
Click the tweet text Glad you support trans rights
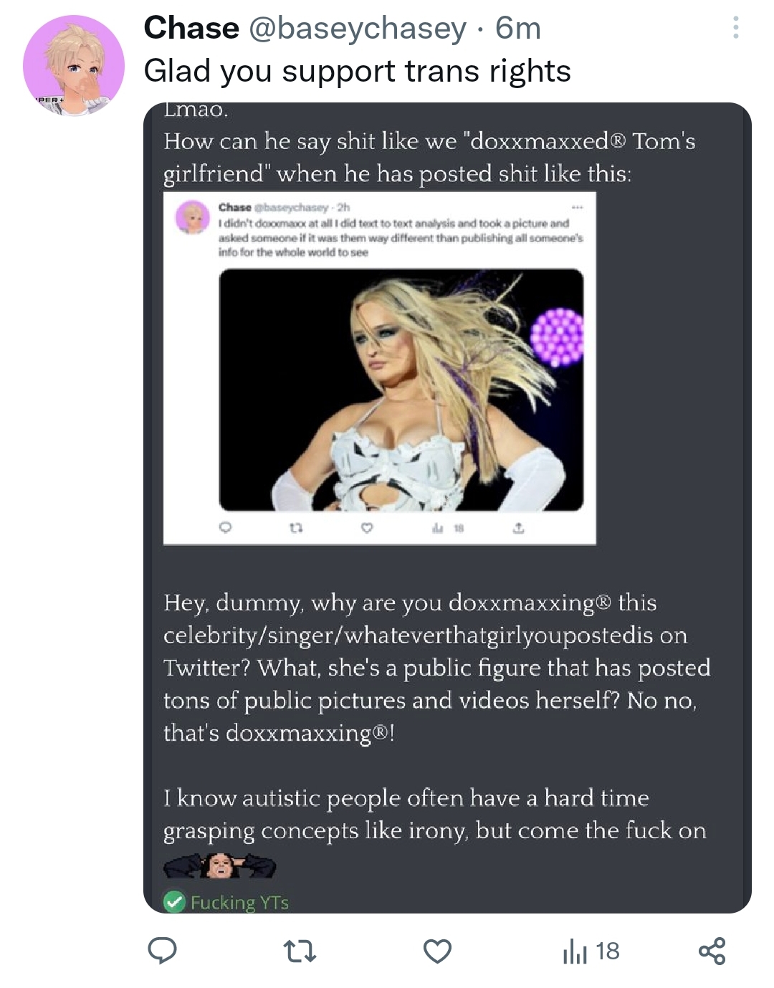[x=357, y=71]
